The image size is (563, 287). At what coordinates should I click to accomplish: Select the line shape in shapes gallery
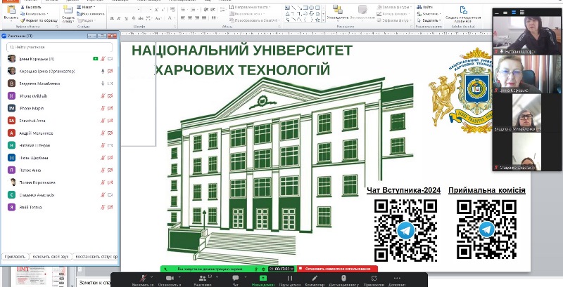[x=293, y=8]
